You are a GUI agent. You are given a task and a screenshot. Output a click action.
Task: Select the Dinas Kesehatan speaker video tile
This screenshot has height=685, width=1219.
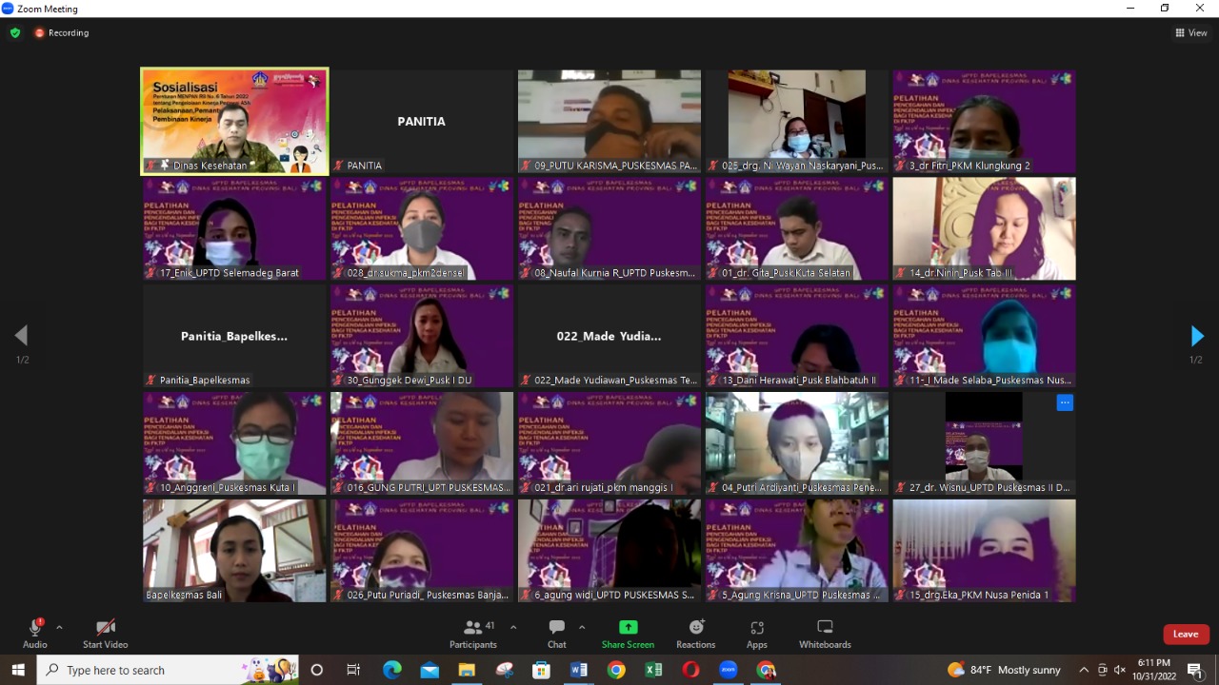pyautogui.click(x=234, y=121)
